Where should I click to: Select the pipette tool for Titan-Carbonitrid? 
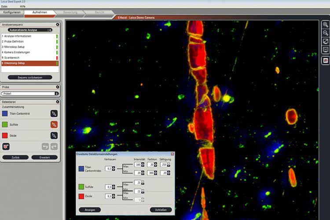[x=54, y=113]
